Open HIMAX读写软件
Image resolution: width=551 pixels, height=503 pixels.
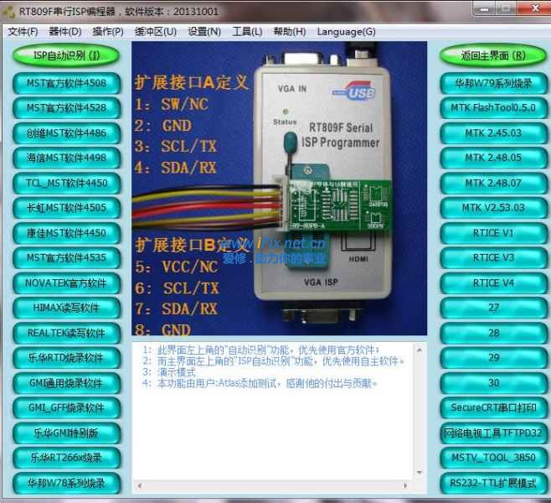point(66,309)
